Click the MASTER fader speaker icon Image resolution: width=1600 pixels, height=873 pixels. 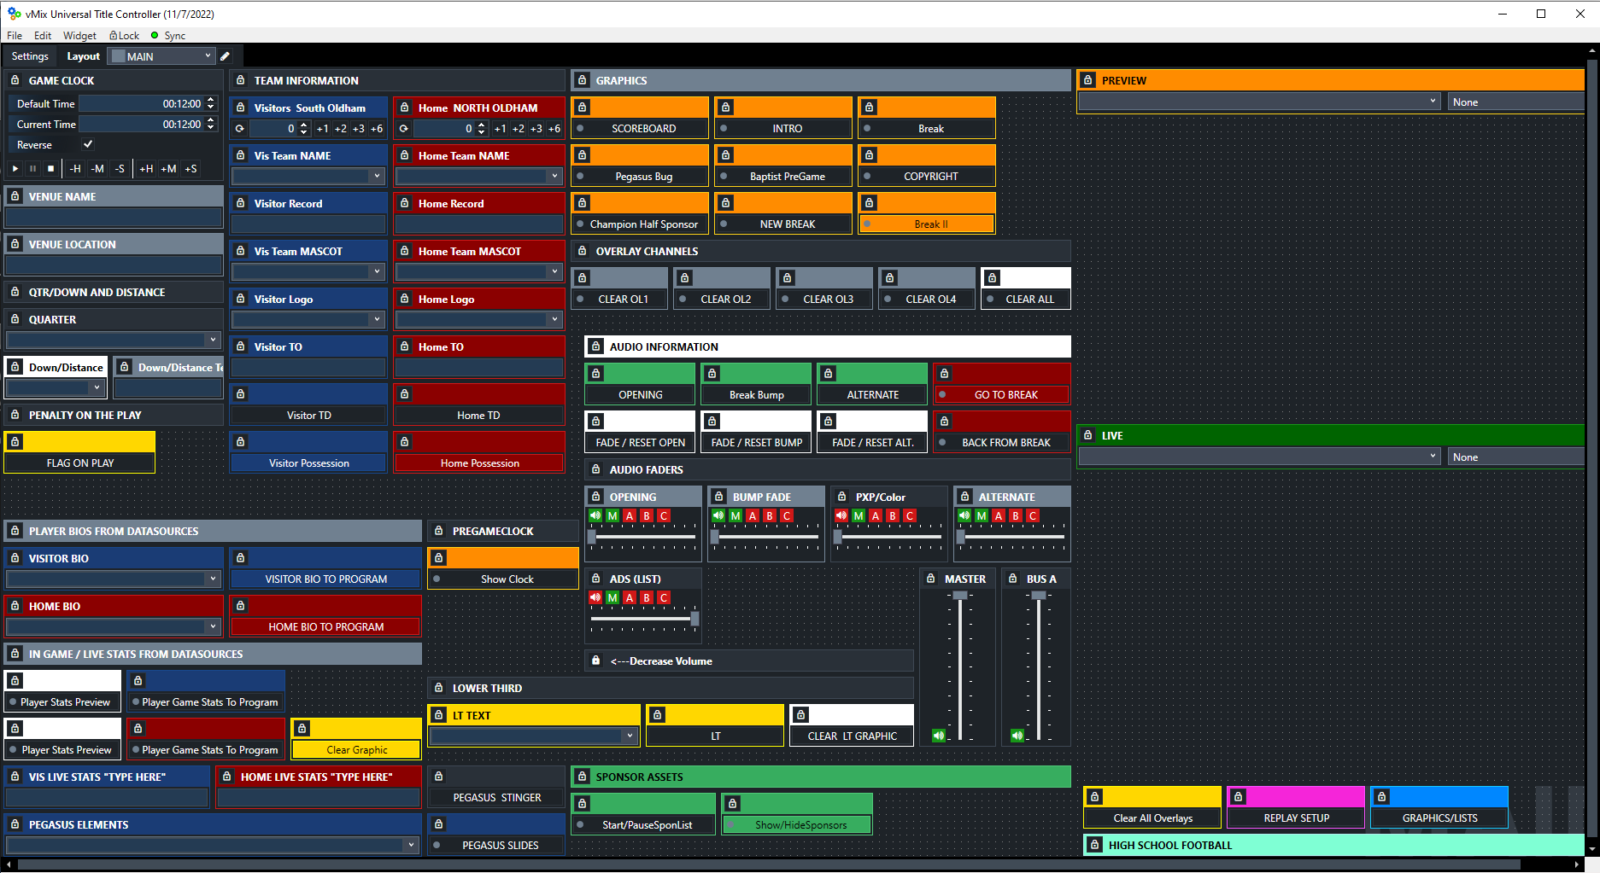tap(939, 736)
